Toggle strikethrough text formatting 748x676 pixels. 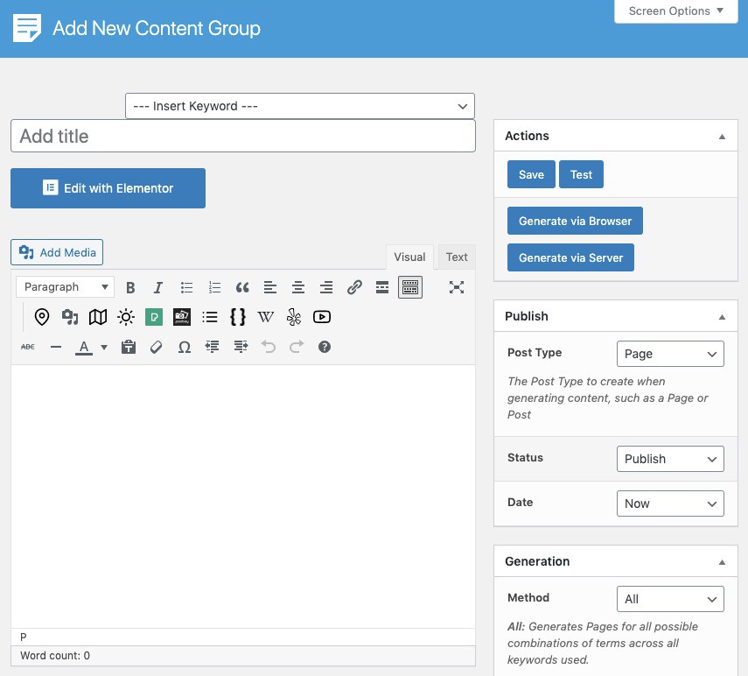tap(28, 347)
